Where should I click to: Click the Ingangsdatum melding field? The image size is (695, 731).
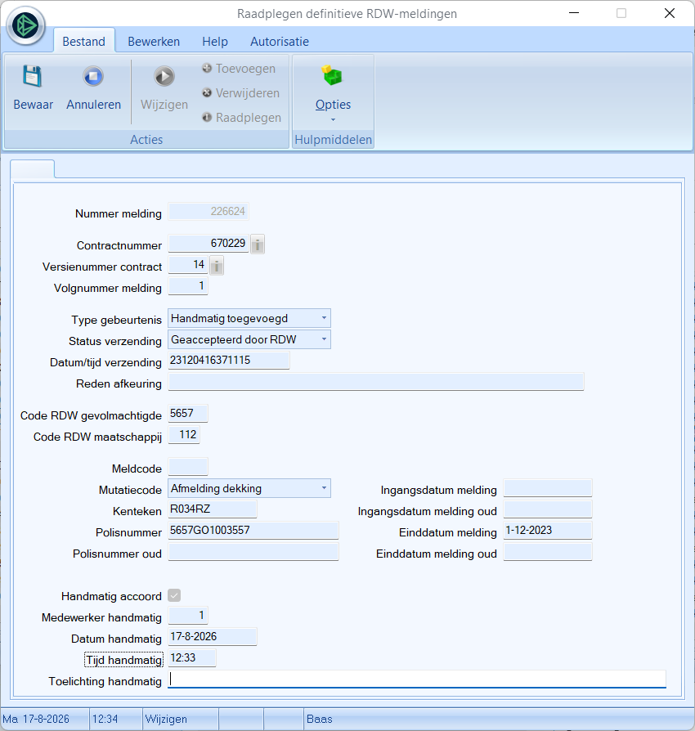tap(548, 488)
